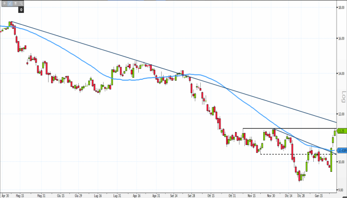This screenshot has width=347, height=198.
Task: Click the 9.00 price axis label
Action: (x=341, y=190)
